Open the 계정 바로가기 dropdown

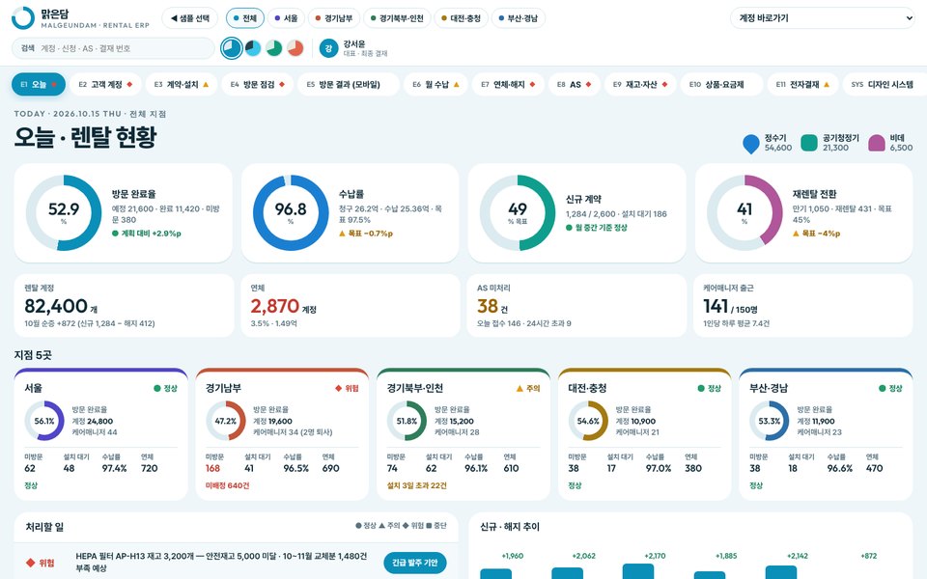823,18
